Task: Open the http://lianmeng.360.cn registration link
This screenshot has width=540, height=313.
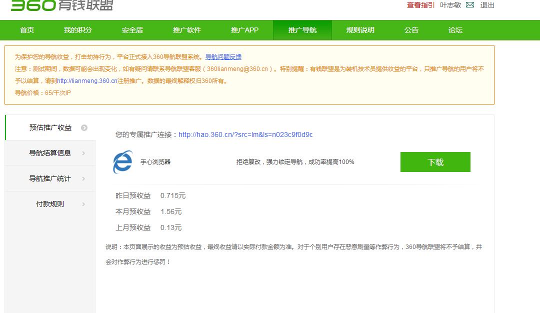Action: pyautogui.click(x=87, y=81)
